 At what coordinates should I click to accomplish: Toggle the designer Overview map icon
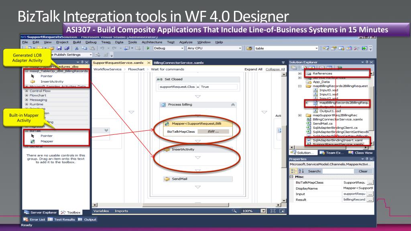(282, 211)
